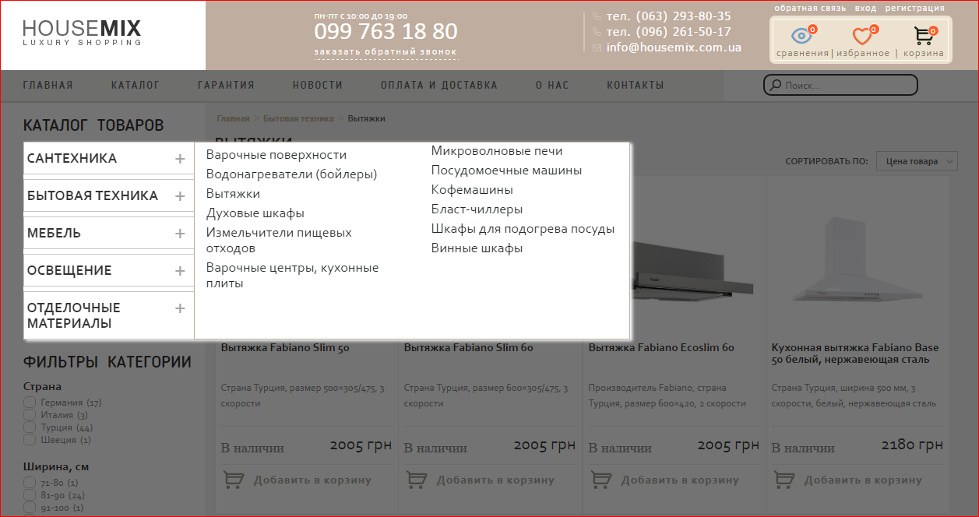Select Посудомоечные машины from the submenu
The width and height of the screenshot is (979, 517).
coord(506,171)
